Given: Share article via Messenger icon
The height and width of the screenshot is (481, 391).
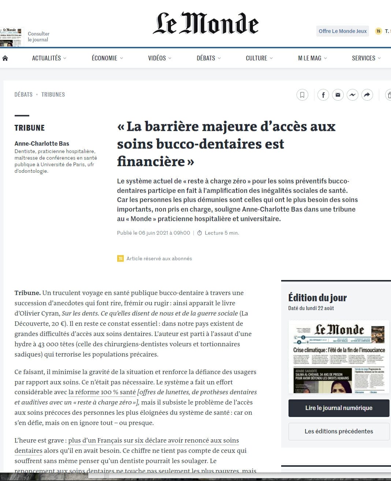Looking at the screenshot, I should pyautogui.click(x=352, y=95).
